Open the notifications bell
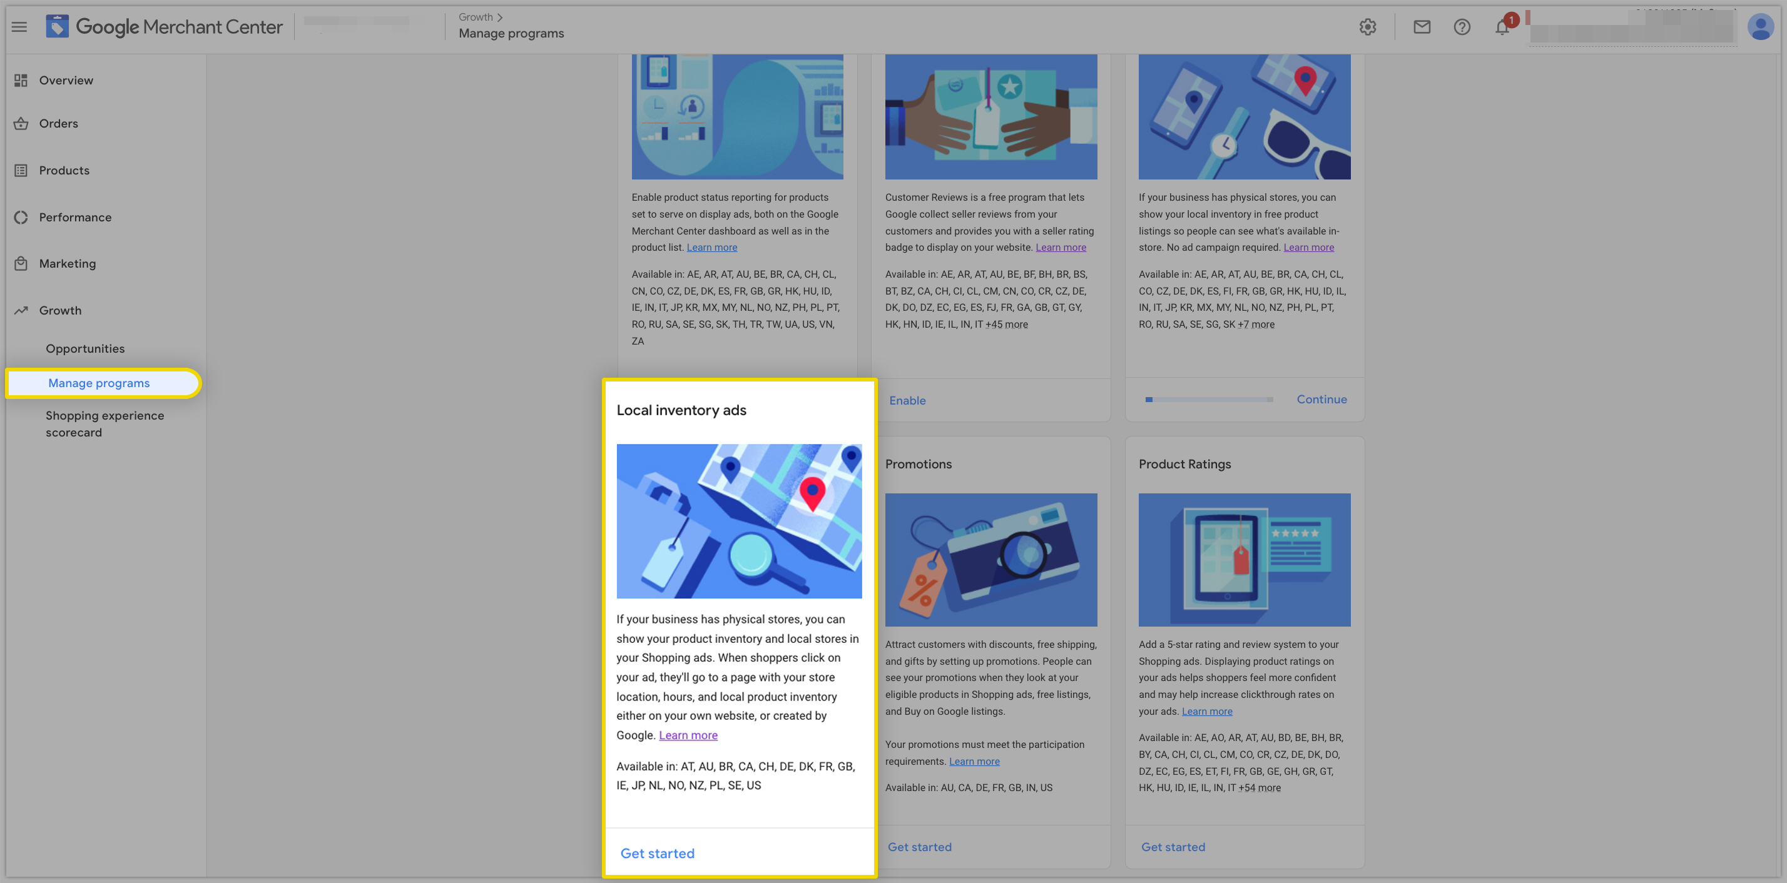 tap(1502, 27)
